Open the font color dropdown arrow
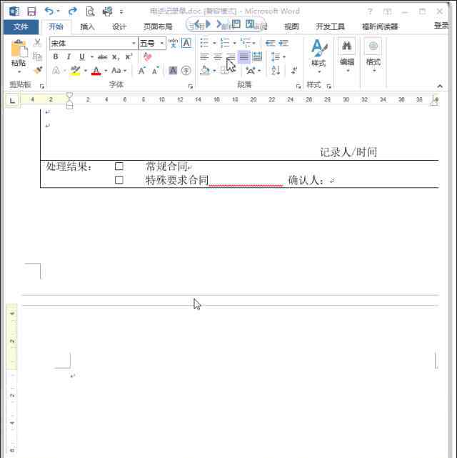Image resolution: width=457 pixels, height=458 pixels. coord(106,71)
